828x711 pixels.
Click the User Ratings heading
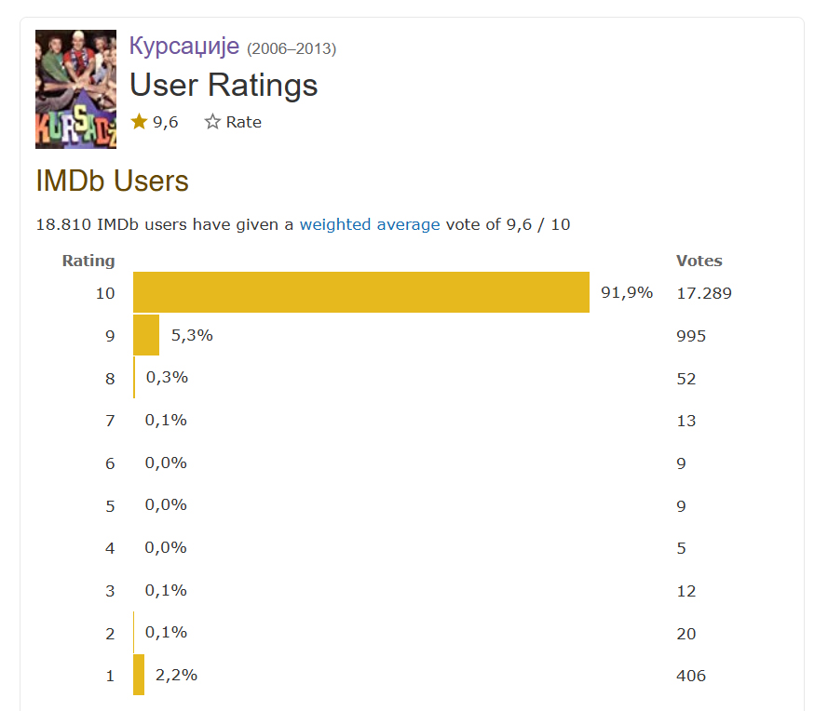pyautogui.click(x=224, y=86)
